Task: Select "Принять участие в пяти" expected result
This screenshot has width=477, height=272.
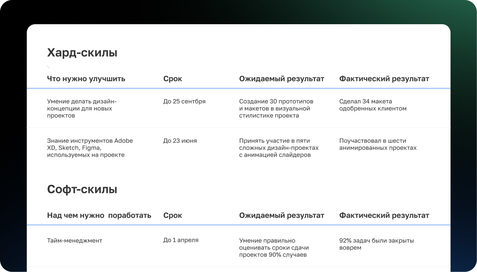Action: click(x=278, y=148)
